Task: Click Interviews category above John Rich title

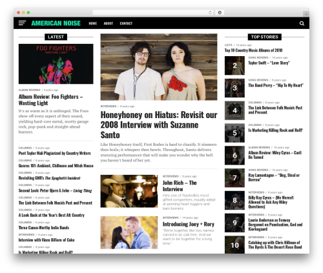Action: (x=171, y=176)
